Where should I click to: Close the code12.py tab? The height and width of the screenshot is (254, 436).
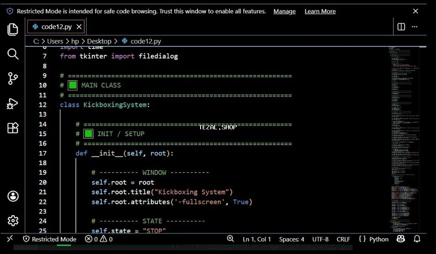pos(79,27)
